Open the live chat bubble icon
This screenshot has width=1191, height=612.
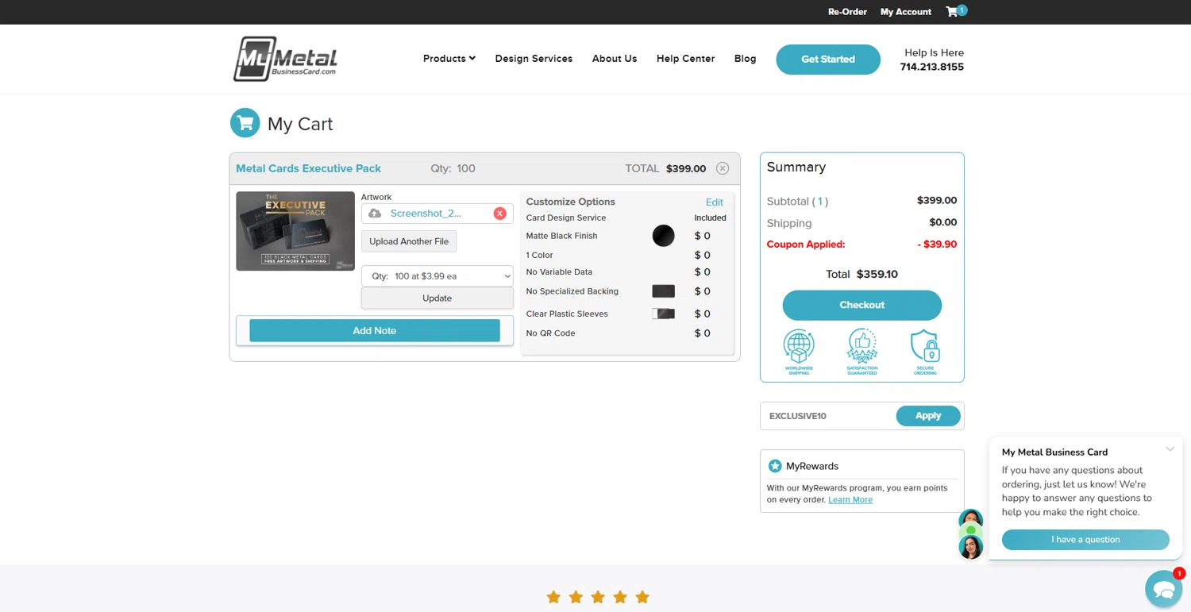(x=1164, y=589)
